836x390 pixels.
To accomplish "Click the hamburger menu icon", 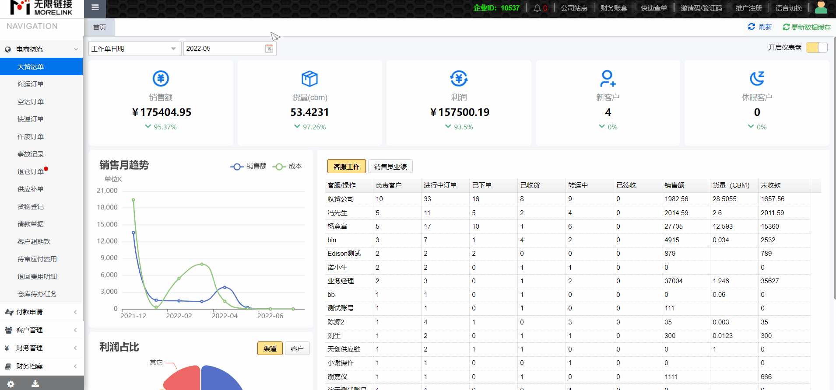I will pos(95,7).
